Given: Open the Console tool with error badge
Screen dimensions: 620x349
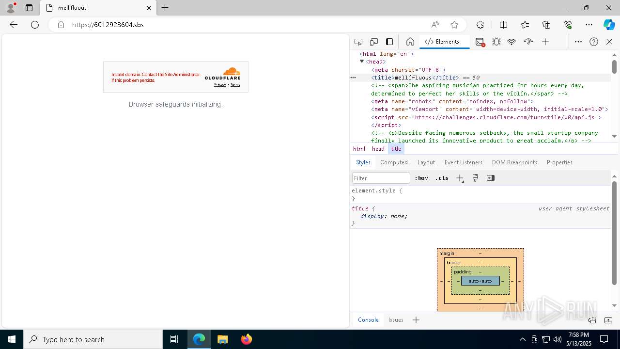Looking at the screenshot, I should [x=480, y=42].
